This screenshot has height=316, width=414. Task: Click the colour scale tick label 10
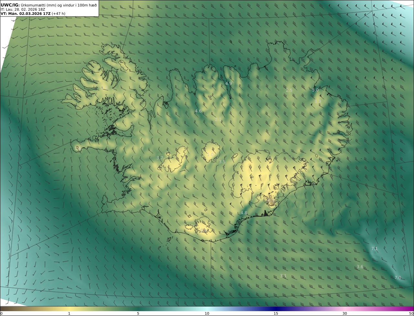(x=207, y=313)
